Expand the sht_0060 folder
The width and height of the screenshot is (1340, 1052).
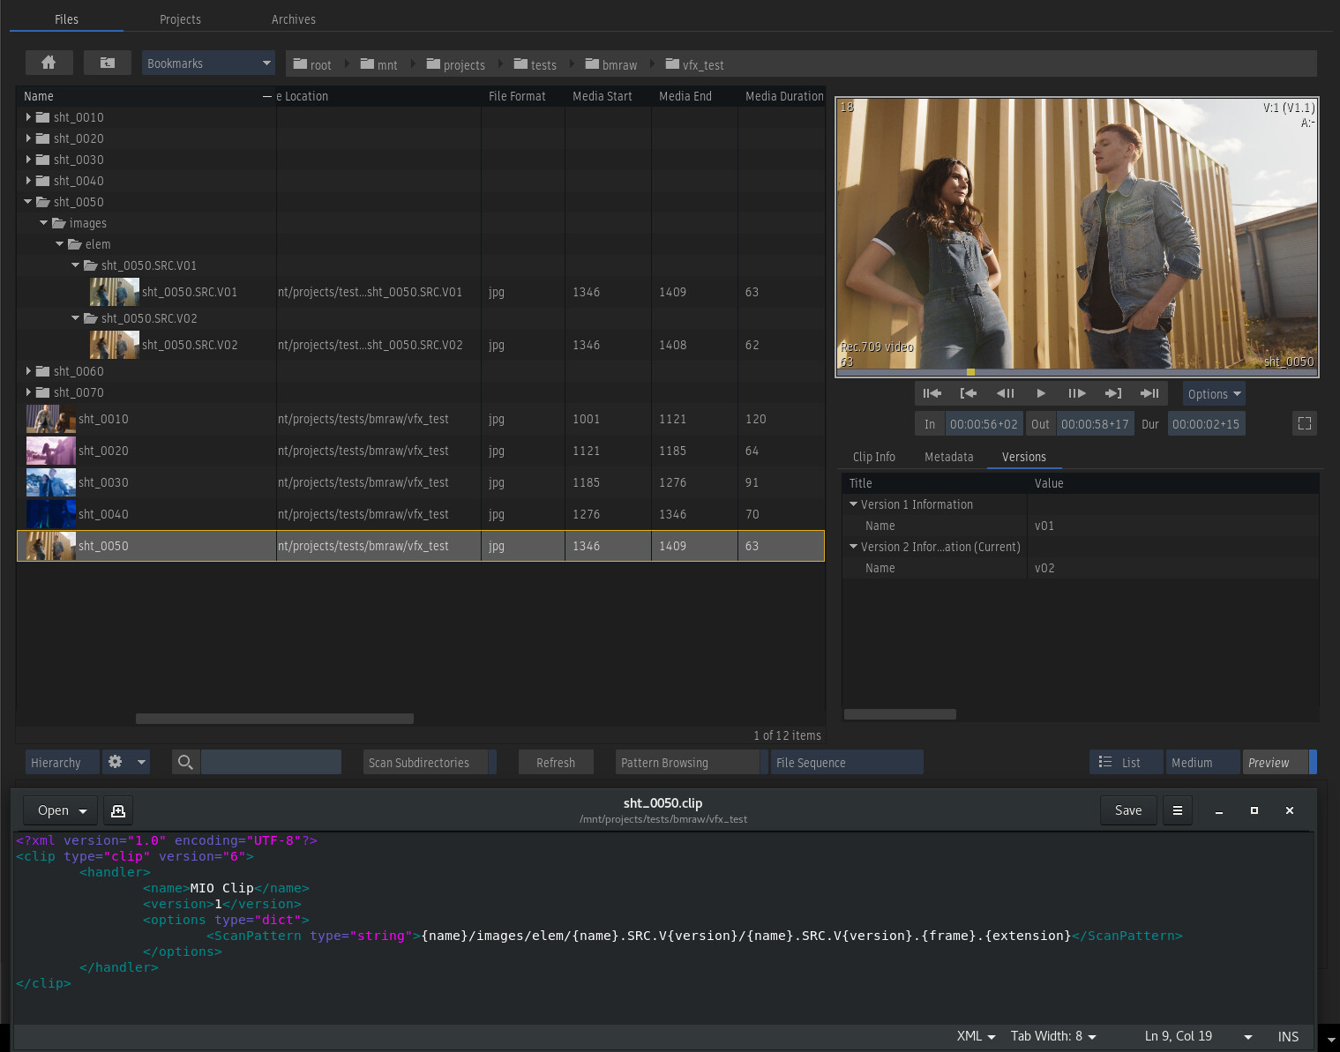click(x=28, y=371)
